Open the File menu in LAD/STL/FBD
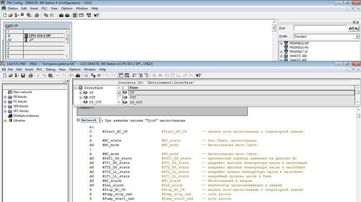 tap(10, 69)
